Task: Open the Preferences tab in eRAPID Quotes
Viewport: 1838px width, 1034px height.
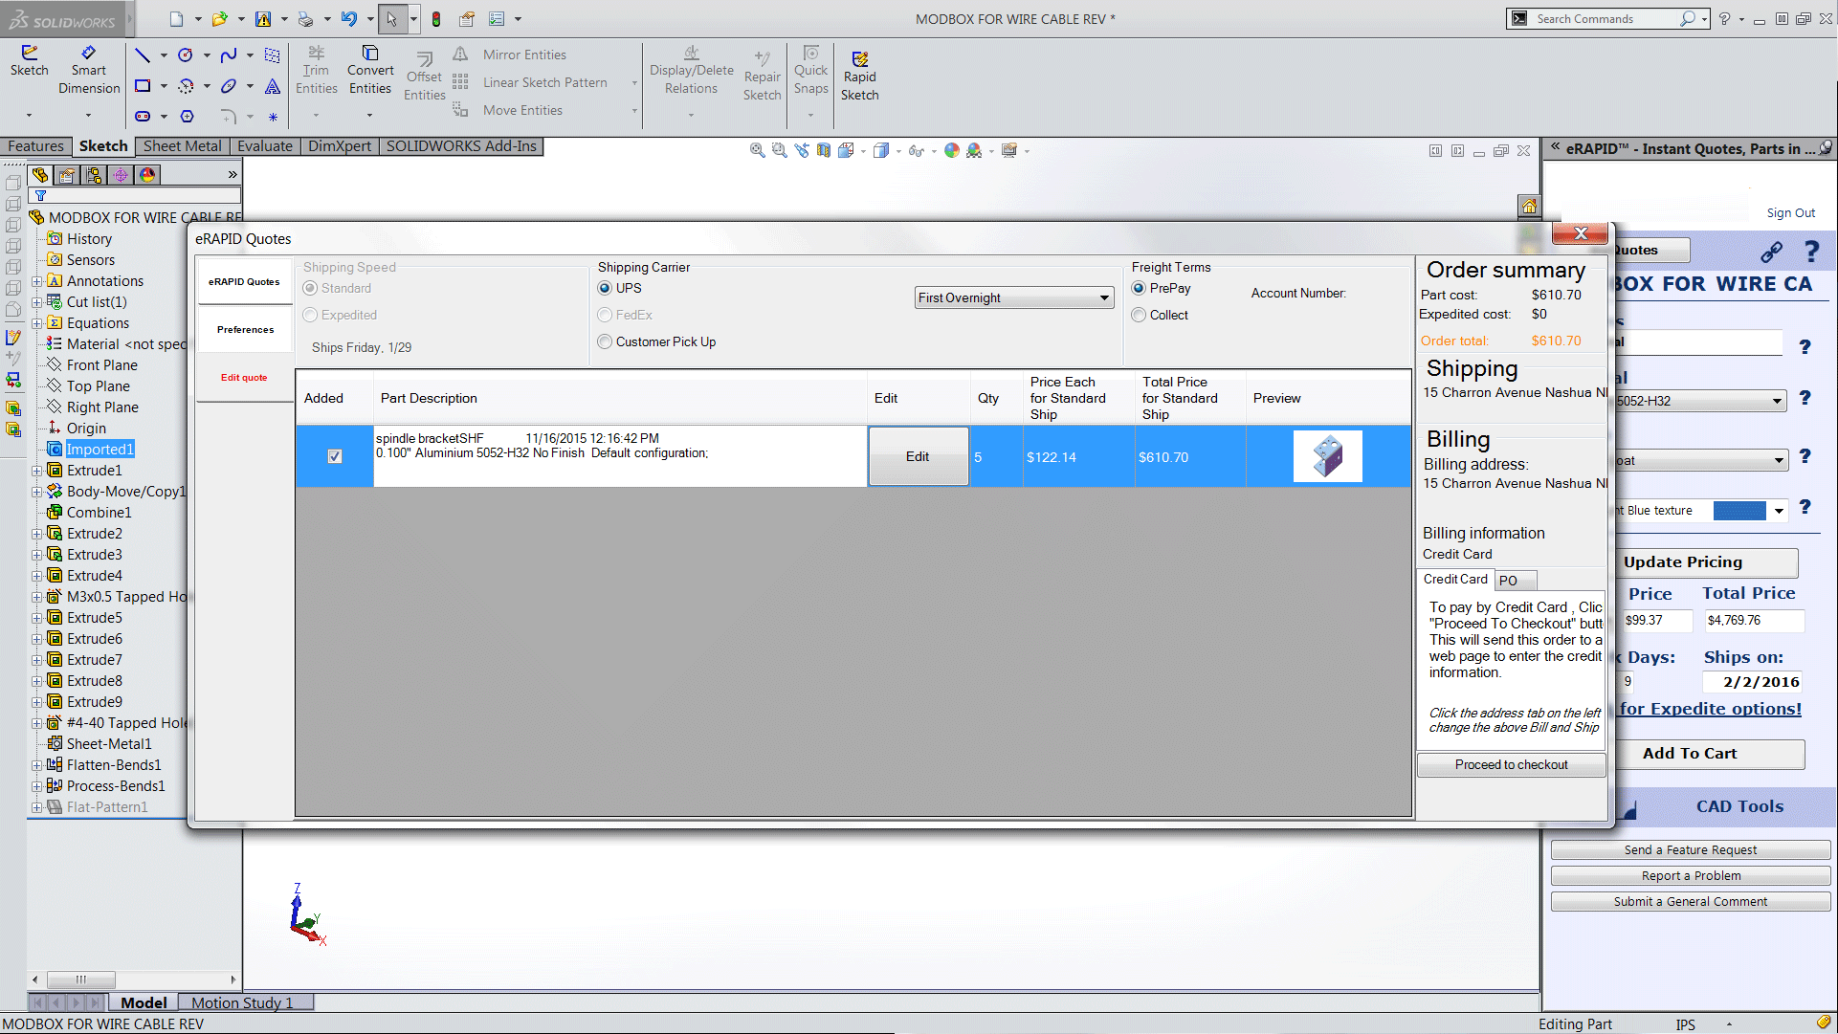Action: tap(245, 330)
